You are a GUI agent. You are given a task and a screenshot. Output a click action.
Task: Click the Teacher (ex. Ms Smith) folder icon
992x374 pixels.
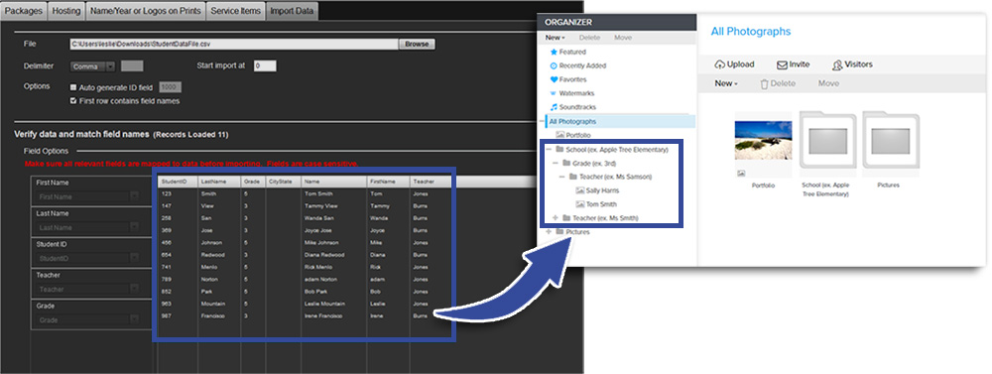click(566, 218)
